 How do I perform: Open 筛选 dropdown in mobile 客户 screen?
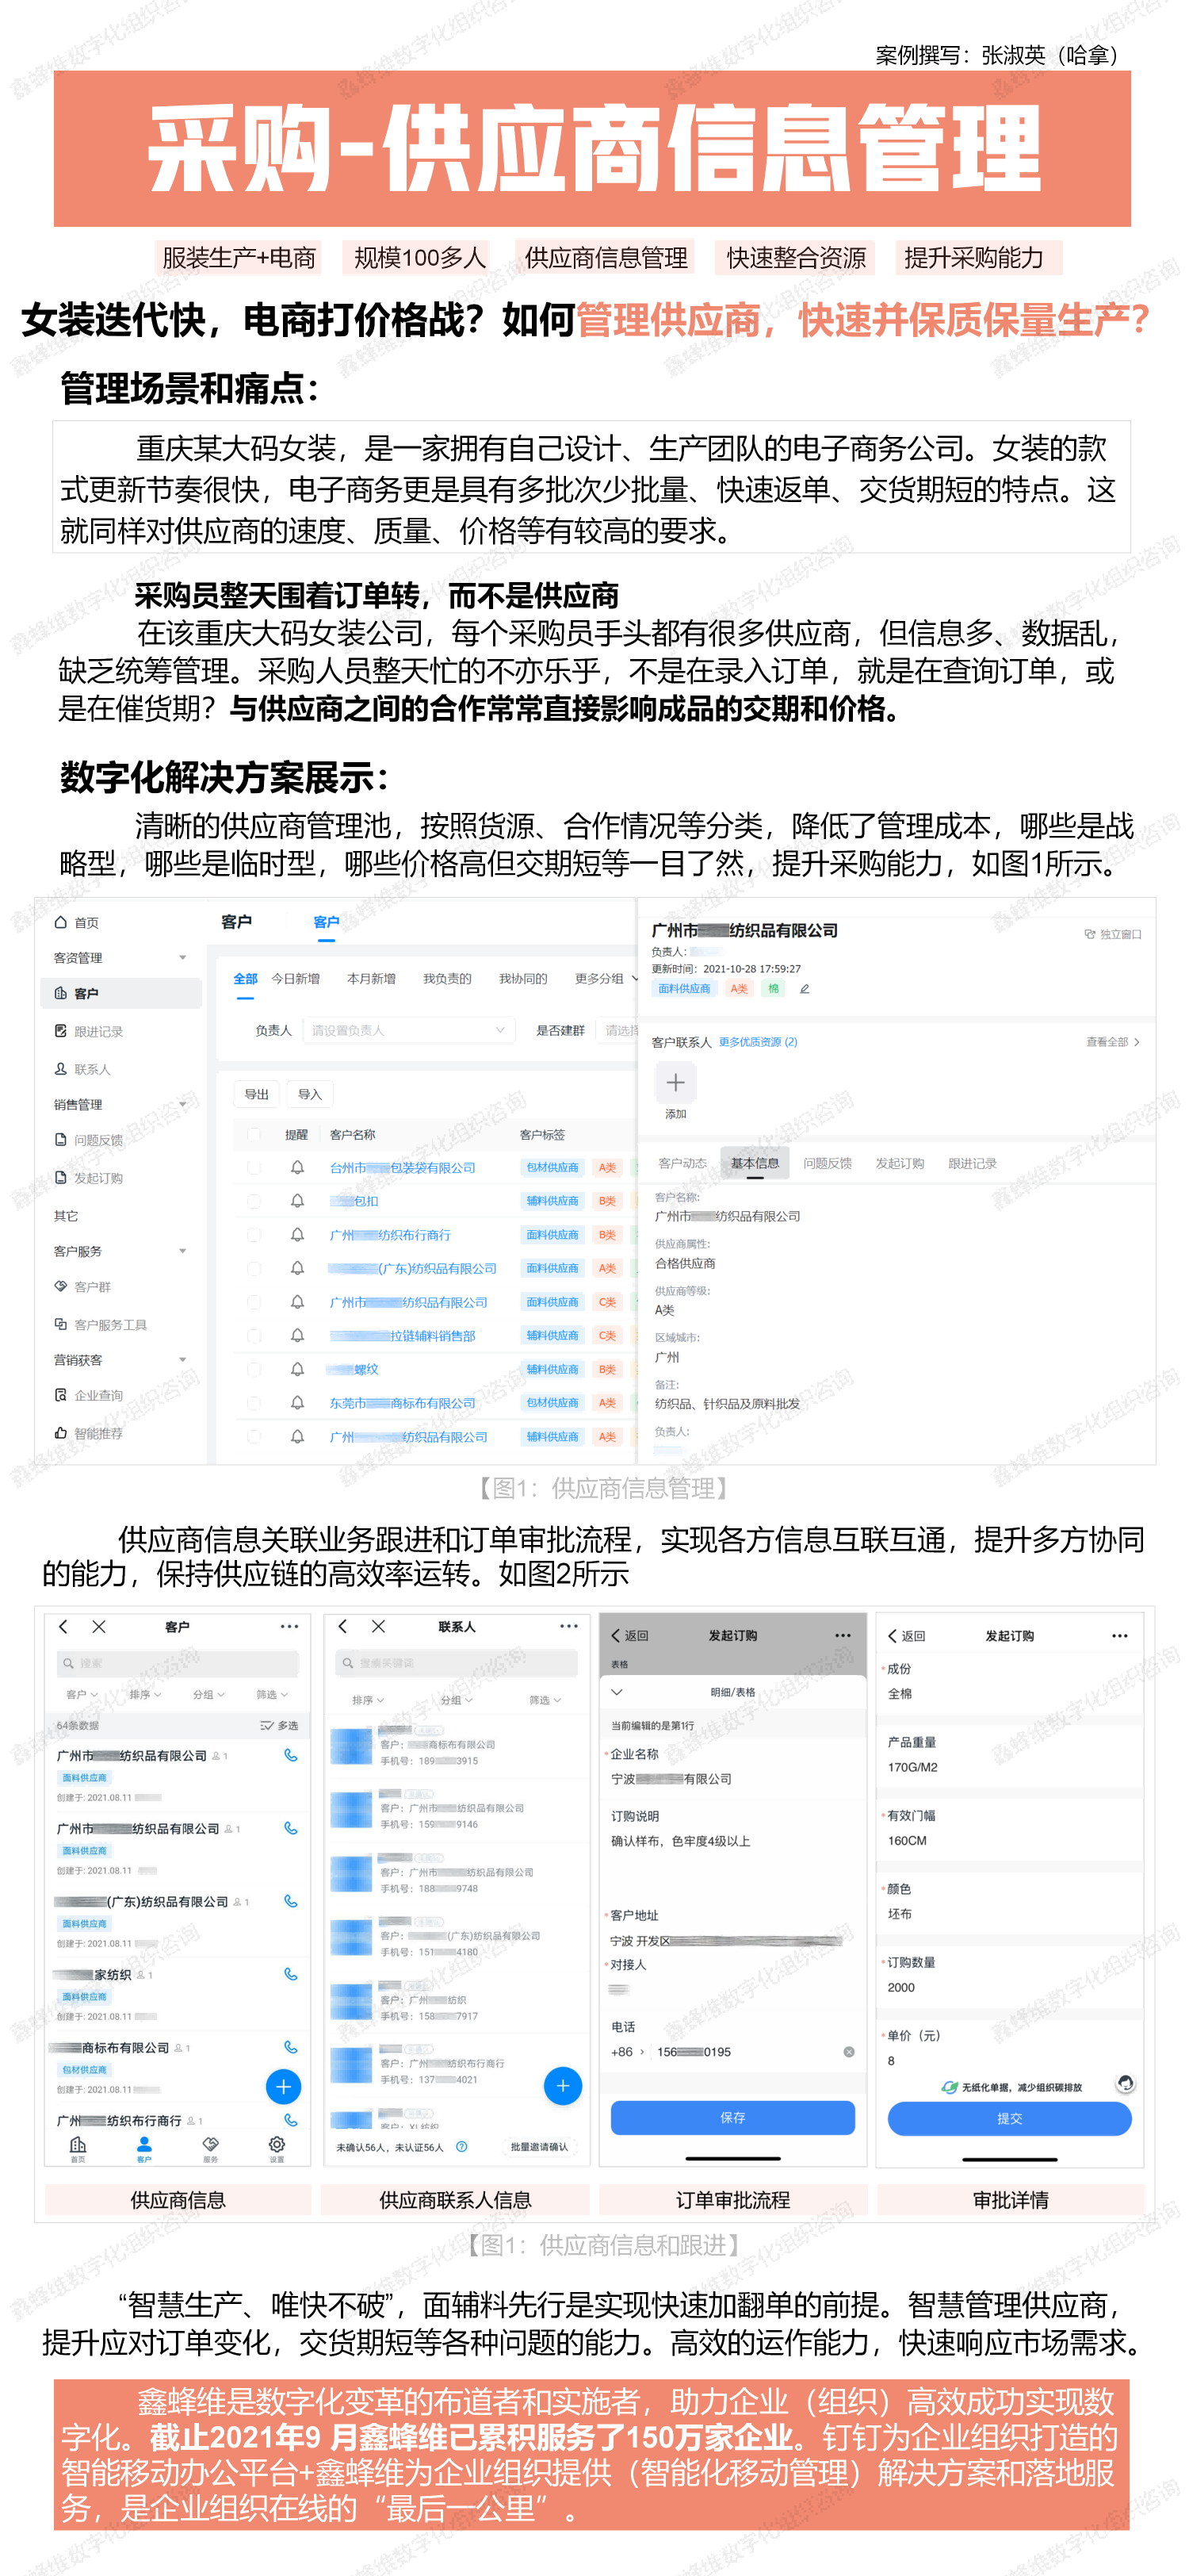[272, 1694]
